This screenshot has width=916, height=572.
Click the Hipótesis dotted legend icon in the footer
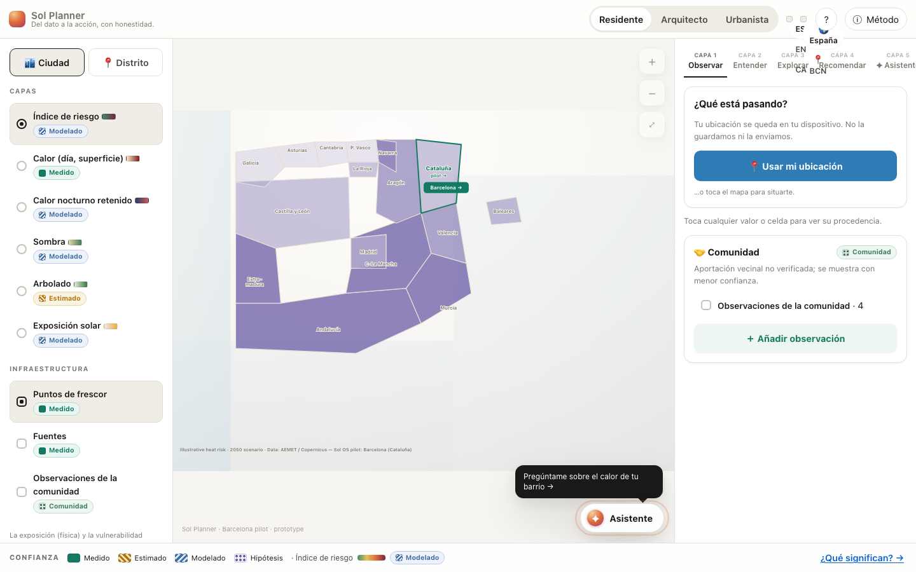click(x=240, y=558)
